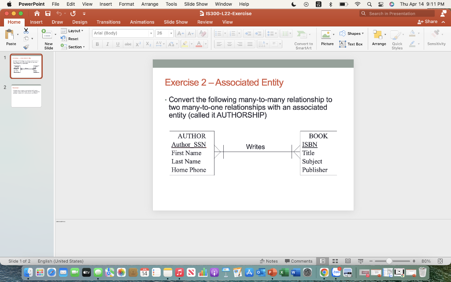Open the Slide Show menu
Screen dimensions: 451x282
coord(196,4)
